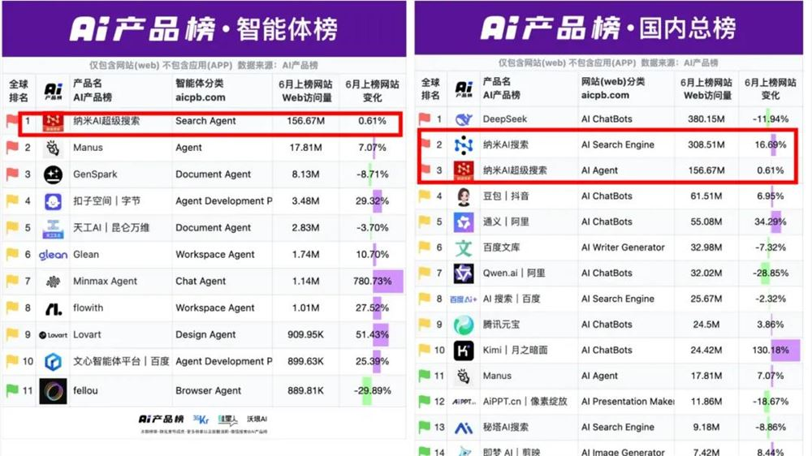Click the AI产品榜·国内总榜 banner title
The width and height of the screenshot is (812, 456).
608,28
